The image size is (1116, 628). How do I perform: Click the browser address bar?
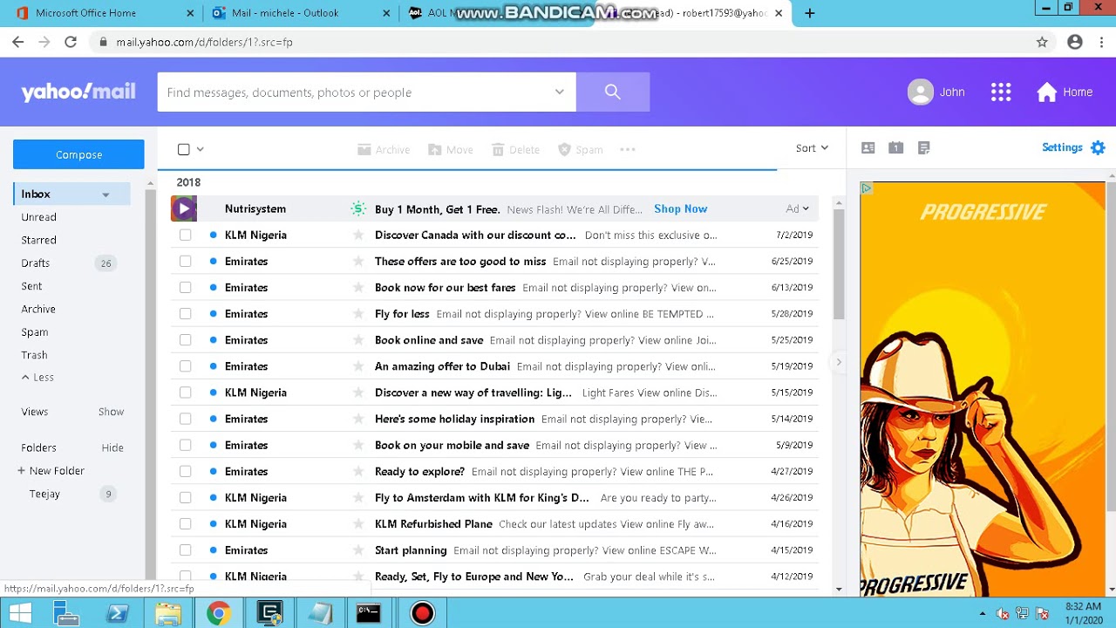(558, 42)
